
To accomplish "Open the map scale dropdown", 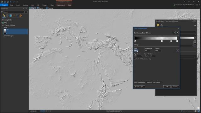I will (x=39, y=111).
